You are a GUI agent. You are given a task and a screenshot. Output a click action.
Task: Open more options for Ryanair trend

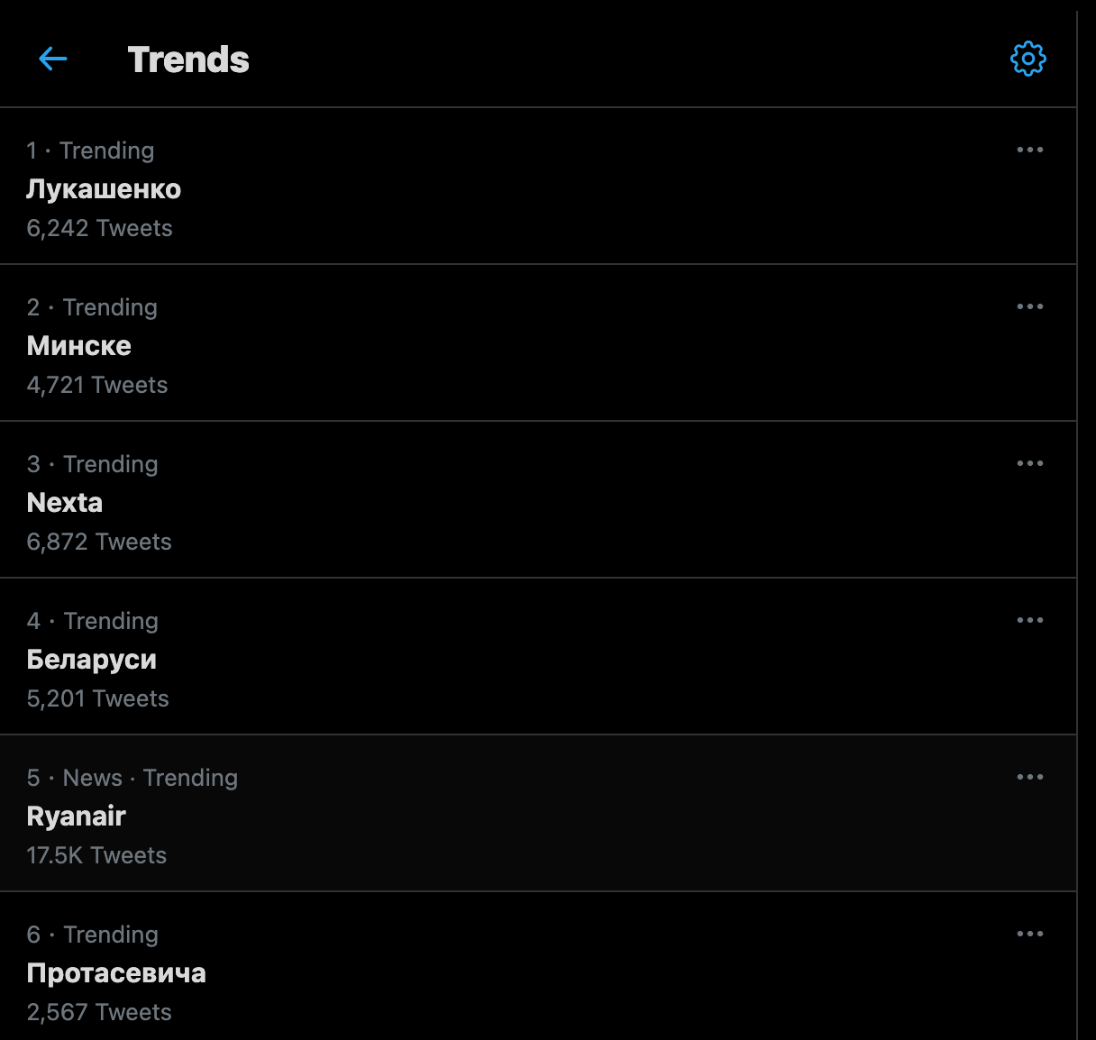click(1029, 777)
